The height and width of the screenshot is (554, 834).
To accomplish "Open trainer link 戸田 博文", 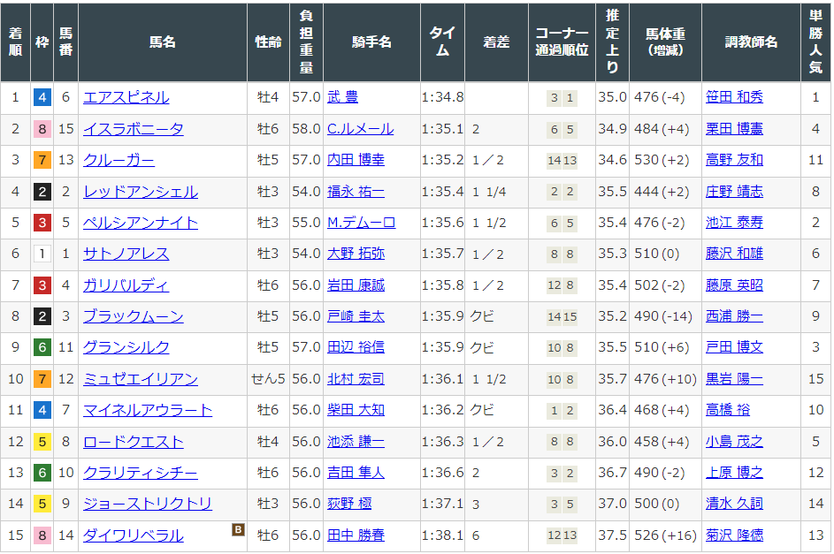I will pyautogui.click(x=734, y=347).
